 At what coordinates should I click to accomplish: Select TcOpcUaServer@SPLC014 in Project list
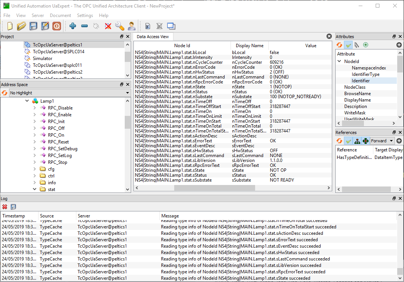click(58, 52)
